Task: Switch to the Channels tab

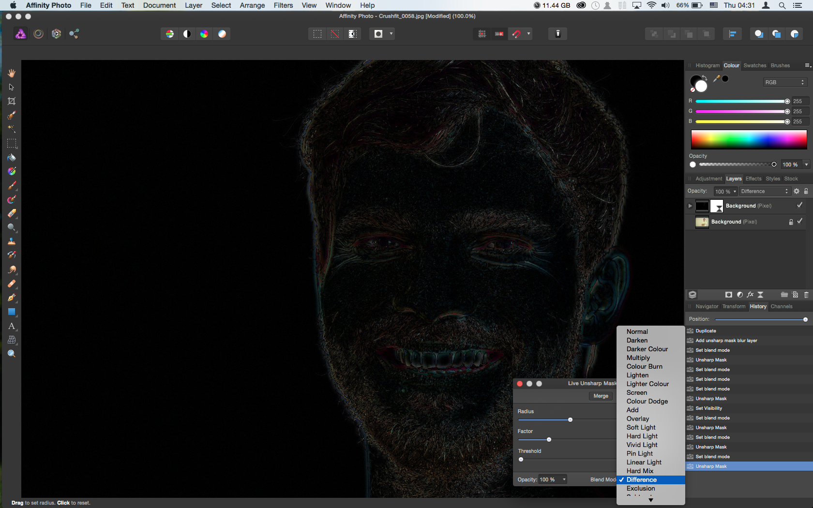Action: coord(781,306)
